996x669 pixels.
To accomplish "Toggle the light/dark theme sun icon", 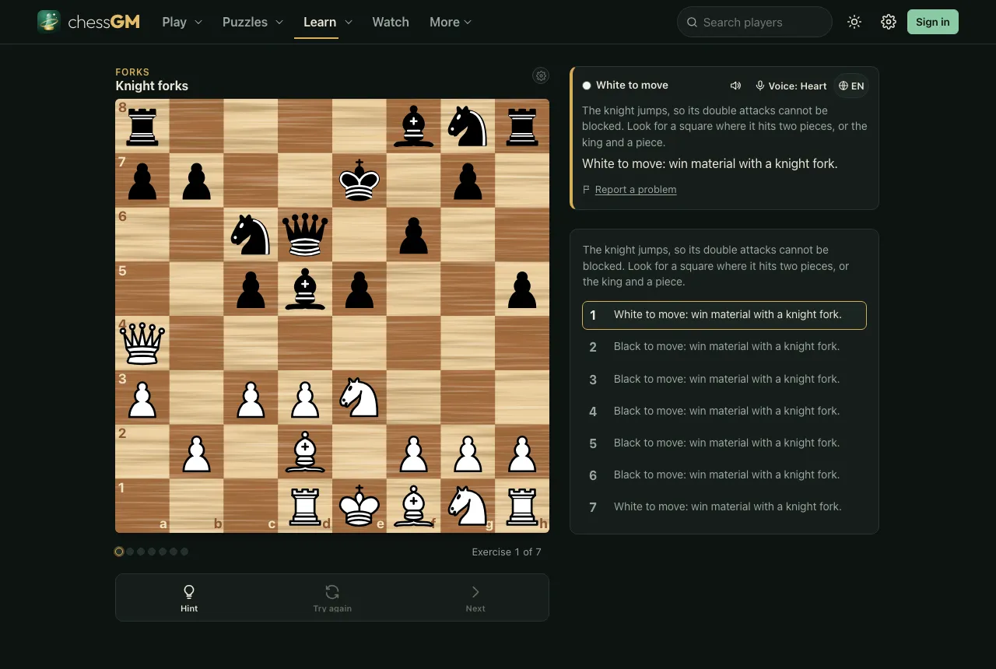I will [854, 22].
